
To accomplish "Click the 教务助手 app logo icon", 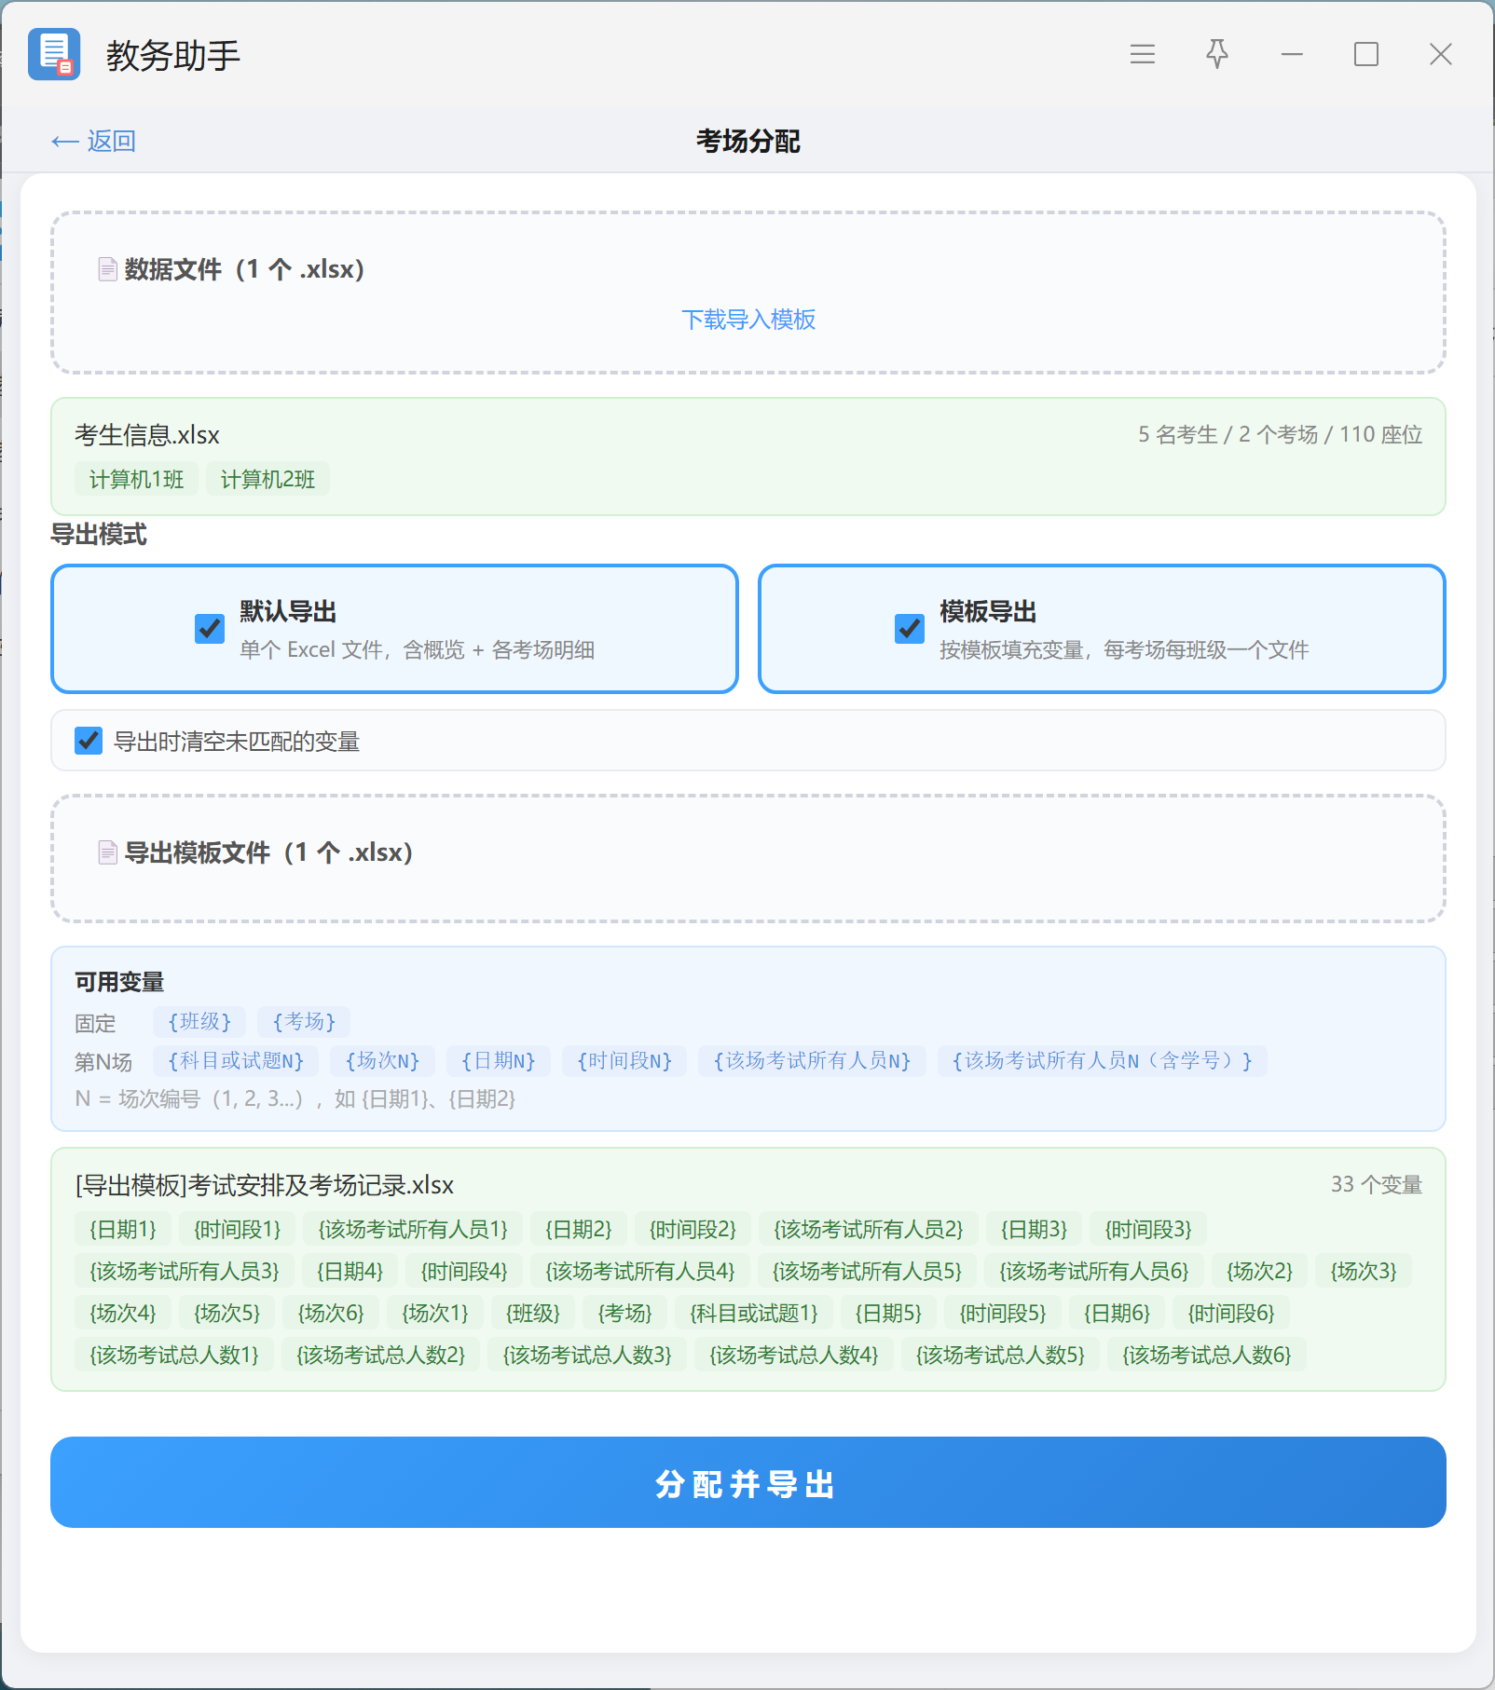I will point(54,54).
